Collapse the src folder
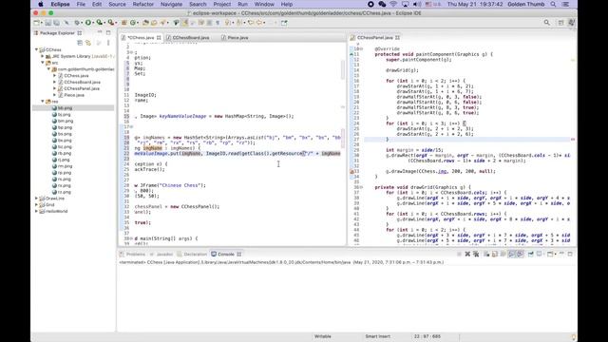 pyautogui.click(x=43, y=63)
